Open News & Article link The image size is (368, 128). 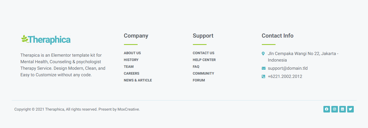[138, 80]
